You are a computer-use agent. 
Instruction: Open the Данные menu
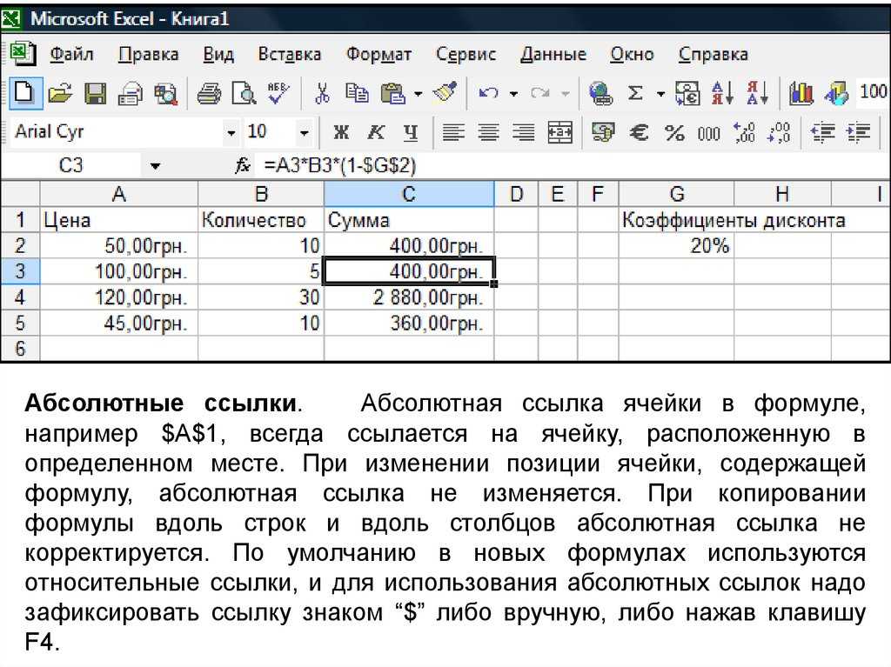553,54
